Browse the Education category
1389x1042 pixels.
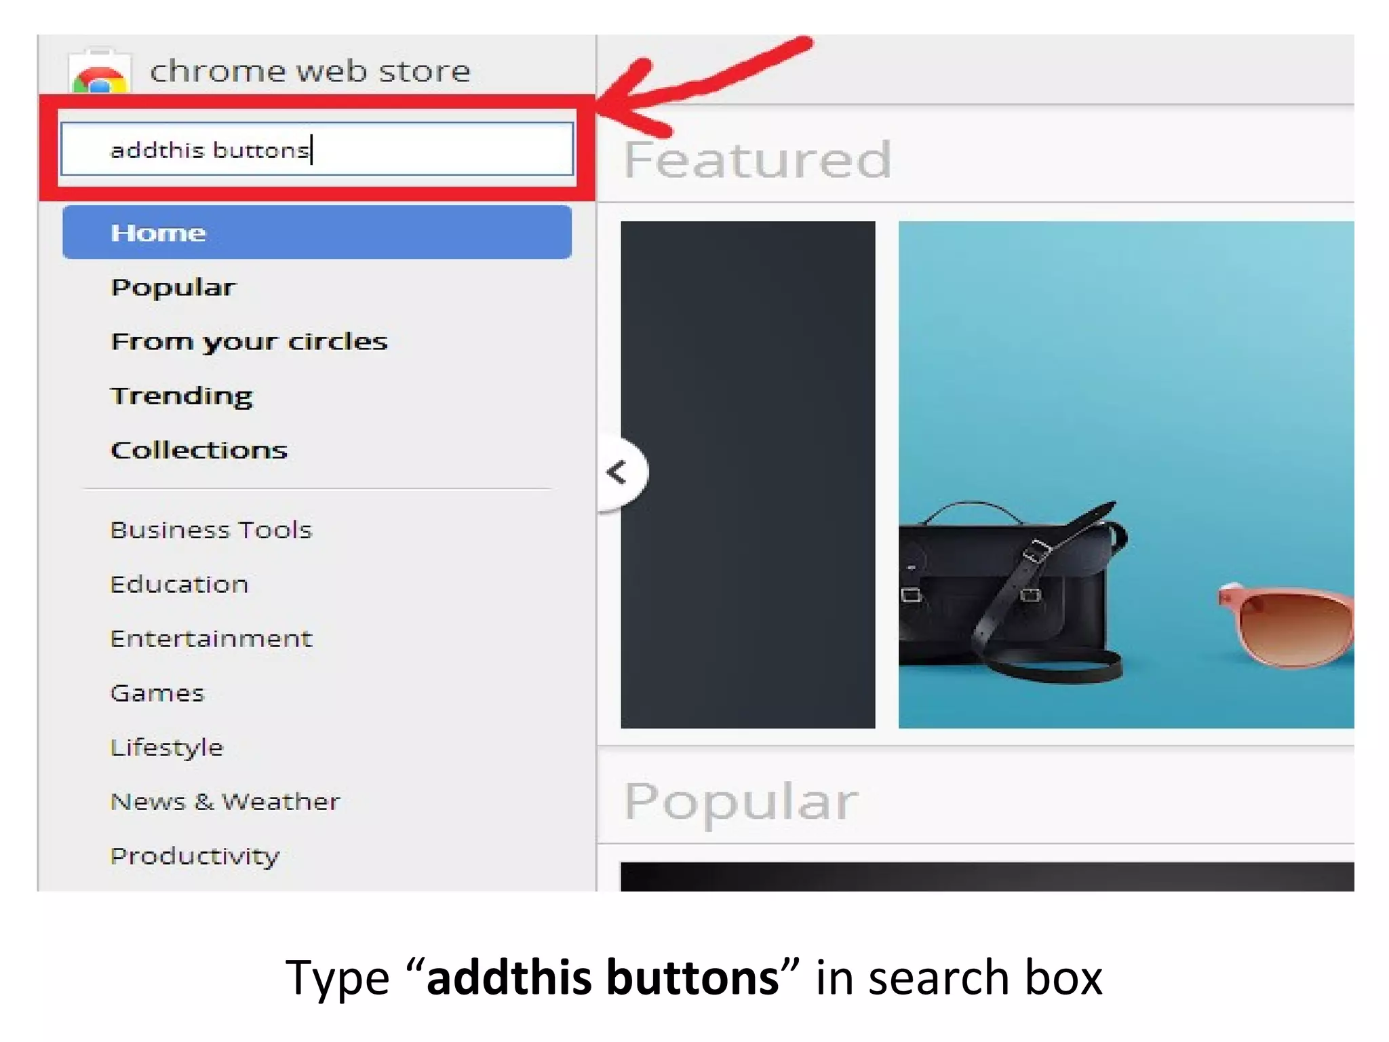point(179,584)
